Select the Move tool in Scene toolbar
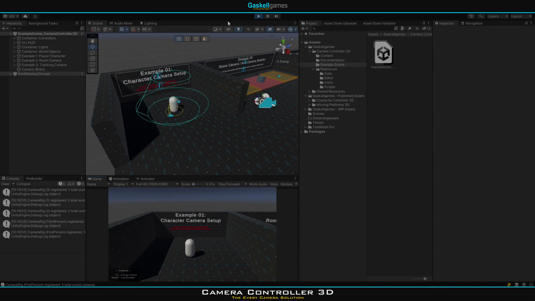This screenshot has width=535, height=301. (x=93, y=47)
